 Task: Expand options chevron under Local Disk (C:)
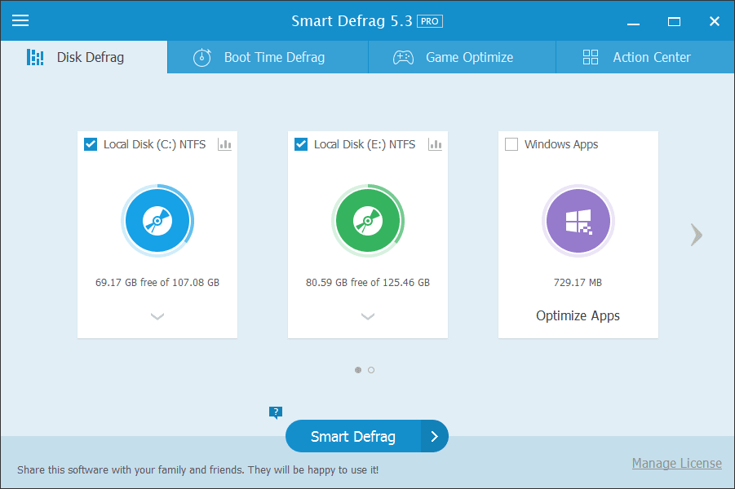(x=157, y=317)
